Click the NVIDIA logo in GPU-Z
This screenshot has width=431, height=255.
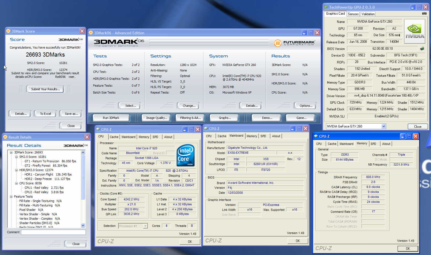click(x=415, y=31)
